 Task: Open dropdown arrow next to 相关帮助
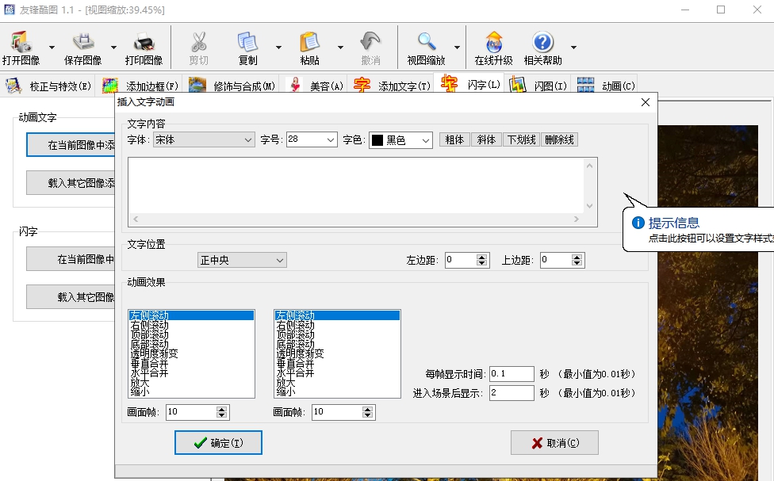(573, 48)
